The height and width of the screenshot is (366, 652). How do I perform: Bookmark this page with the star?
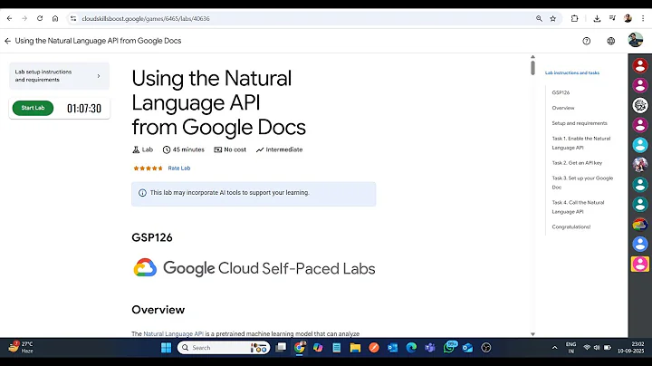pyautogui.click(x=553, y=18)
